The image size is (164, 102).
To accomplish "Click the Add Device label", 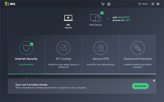I will 96,25.
